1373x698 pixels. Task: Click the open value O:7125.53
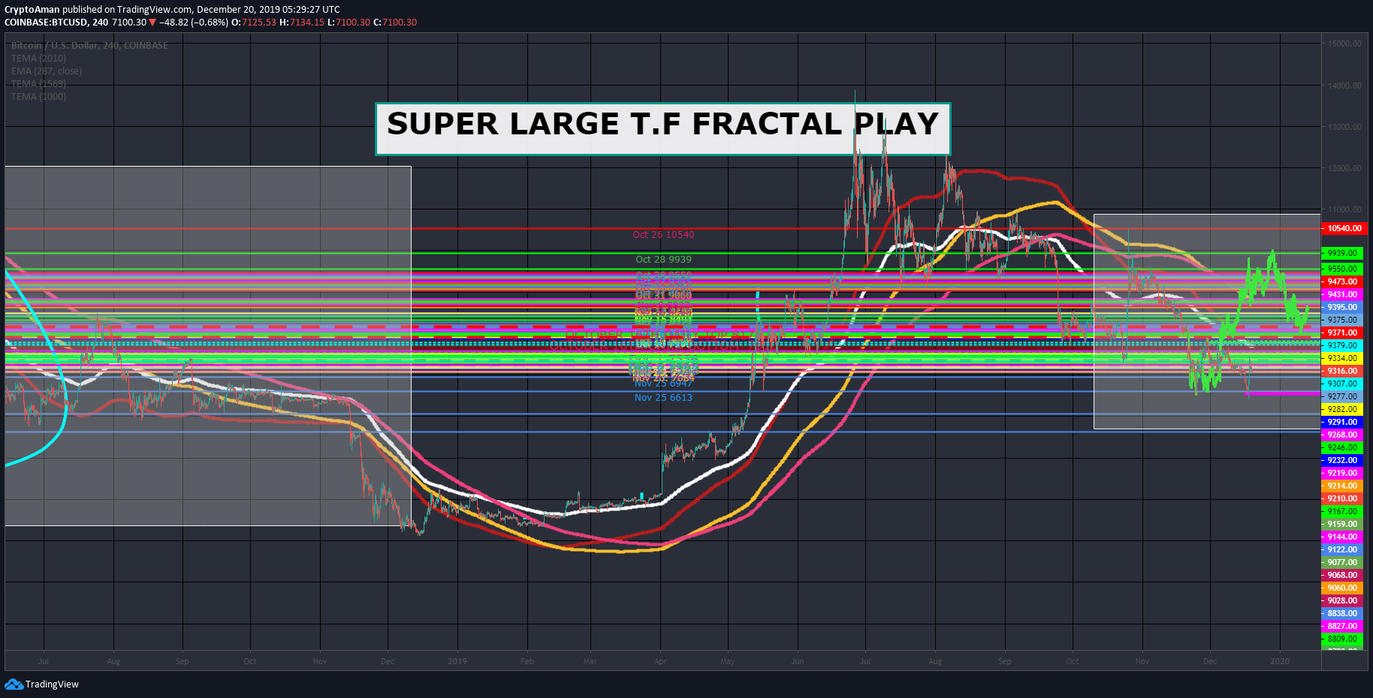(253, 23)
